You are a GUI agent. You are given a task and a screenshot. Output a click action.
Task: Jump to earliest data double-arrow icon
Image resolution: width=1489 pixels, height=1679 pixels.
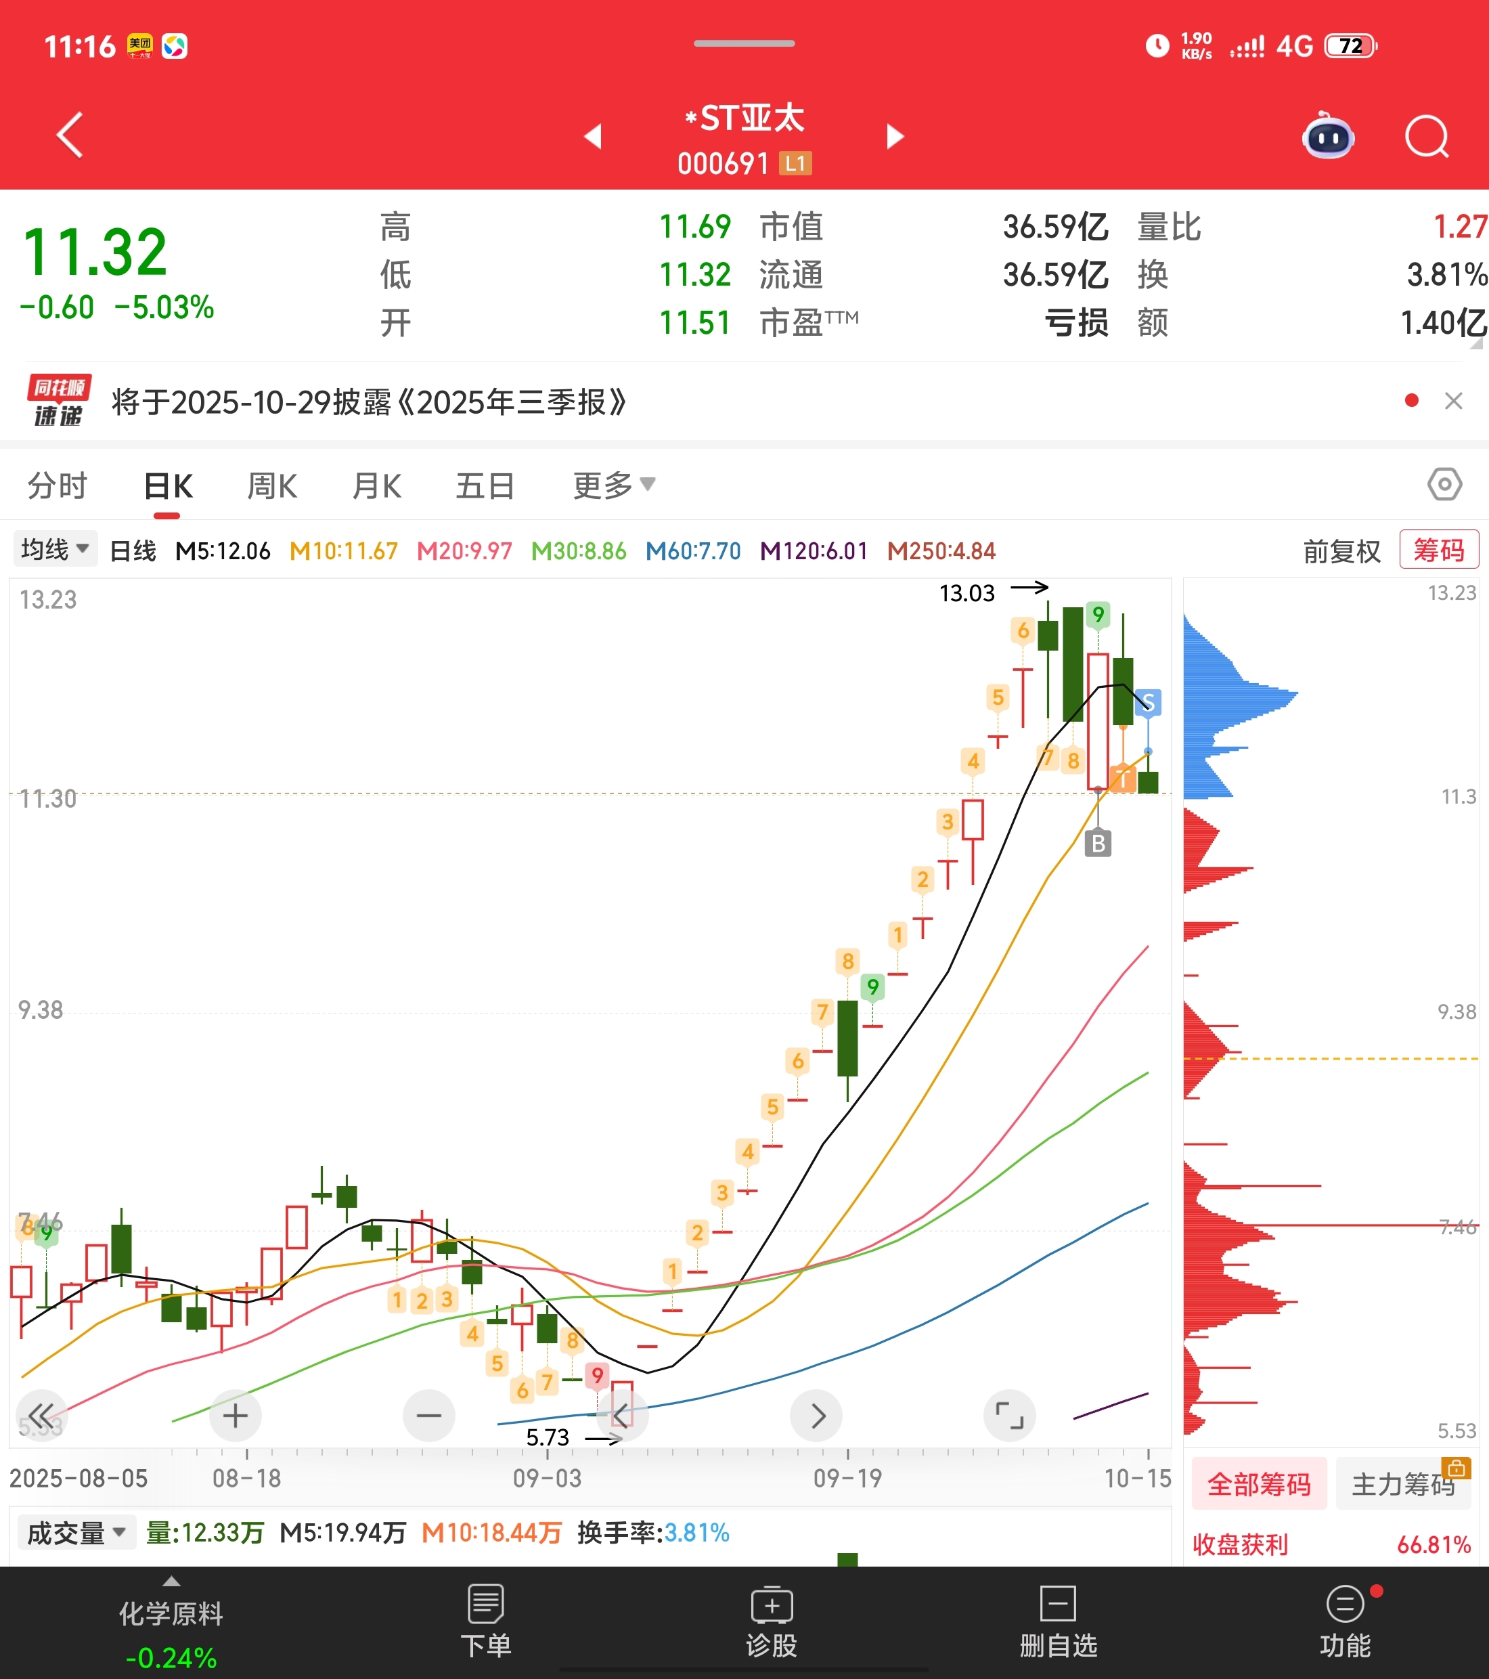pyautogui.click(x=41, y=1416)
